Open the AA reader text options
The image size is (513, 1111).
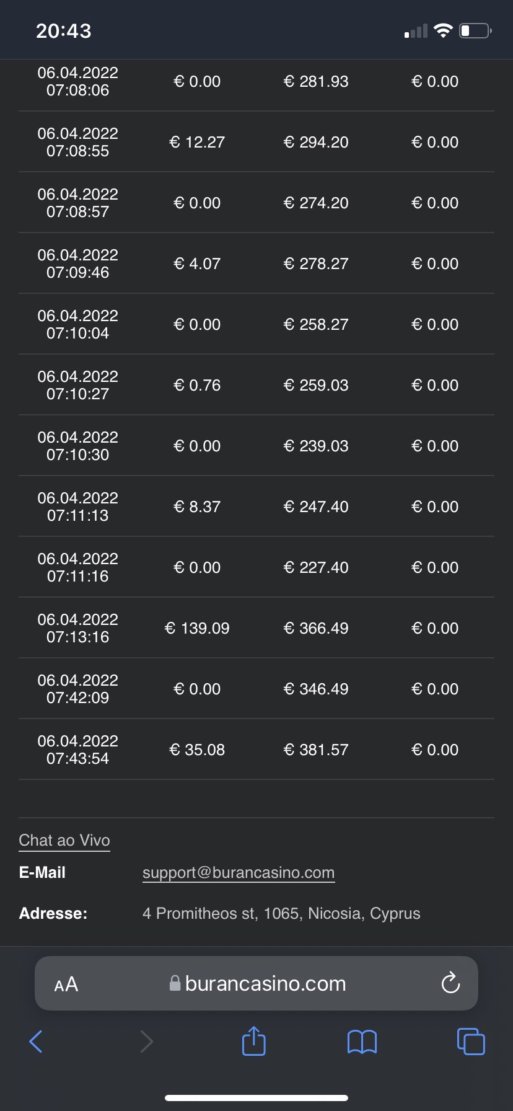click(66, 984)
